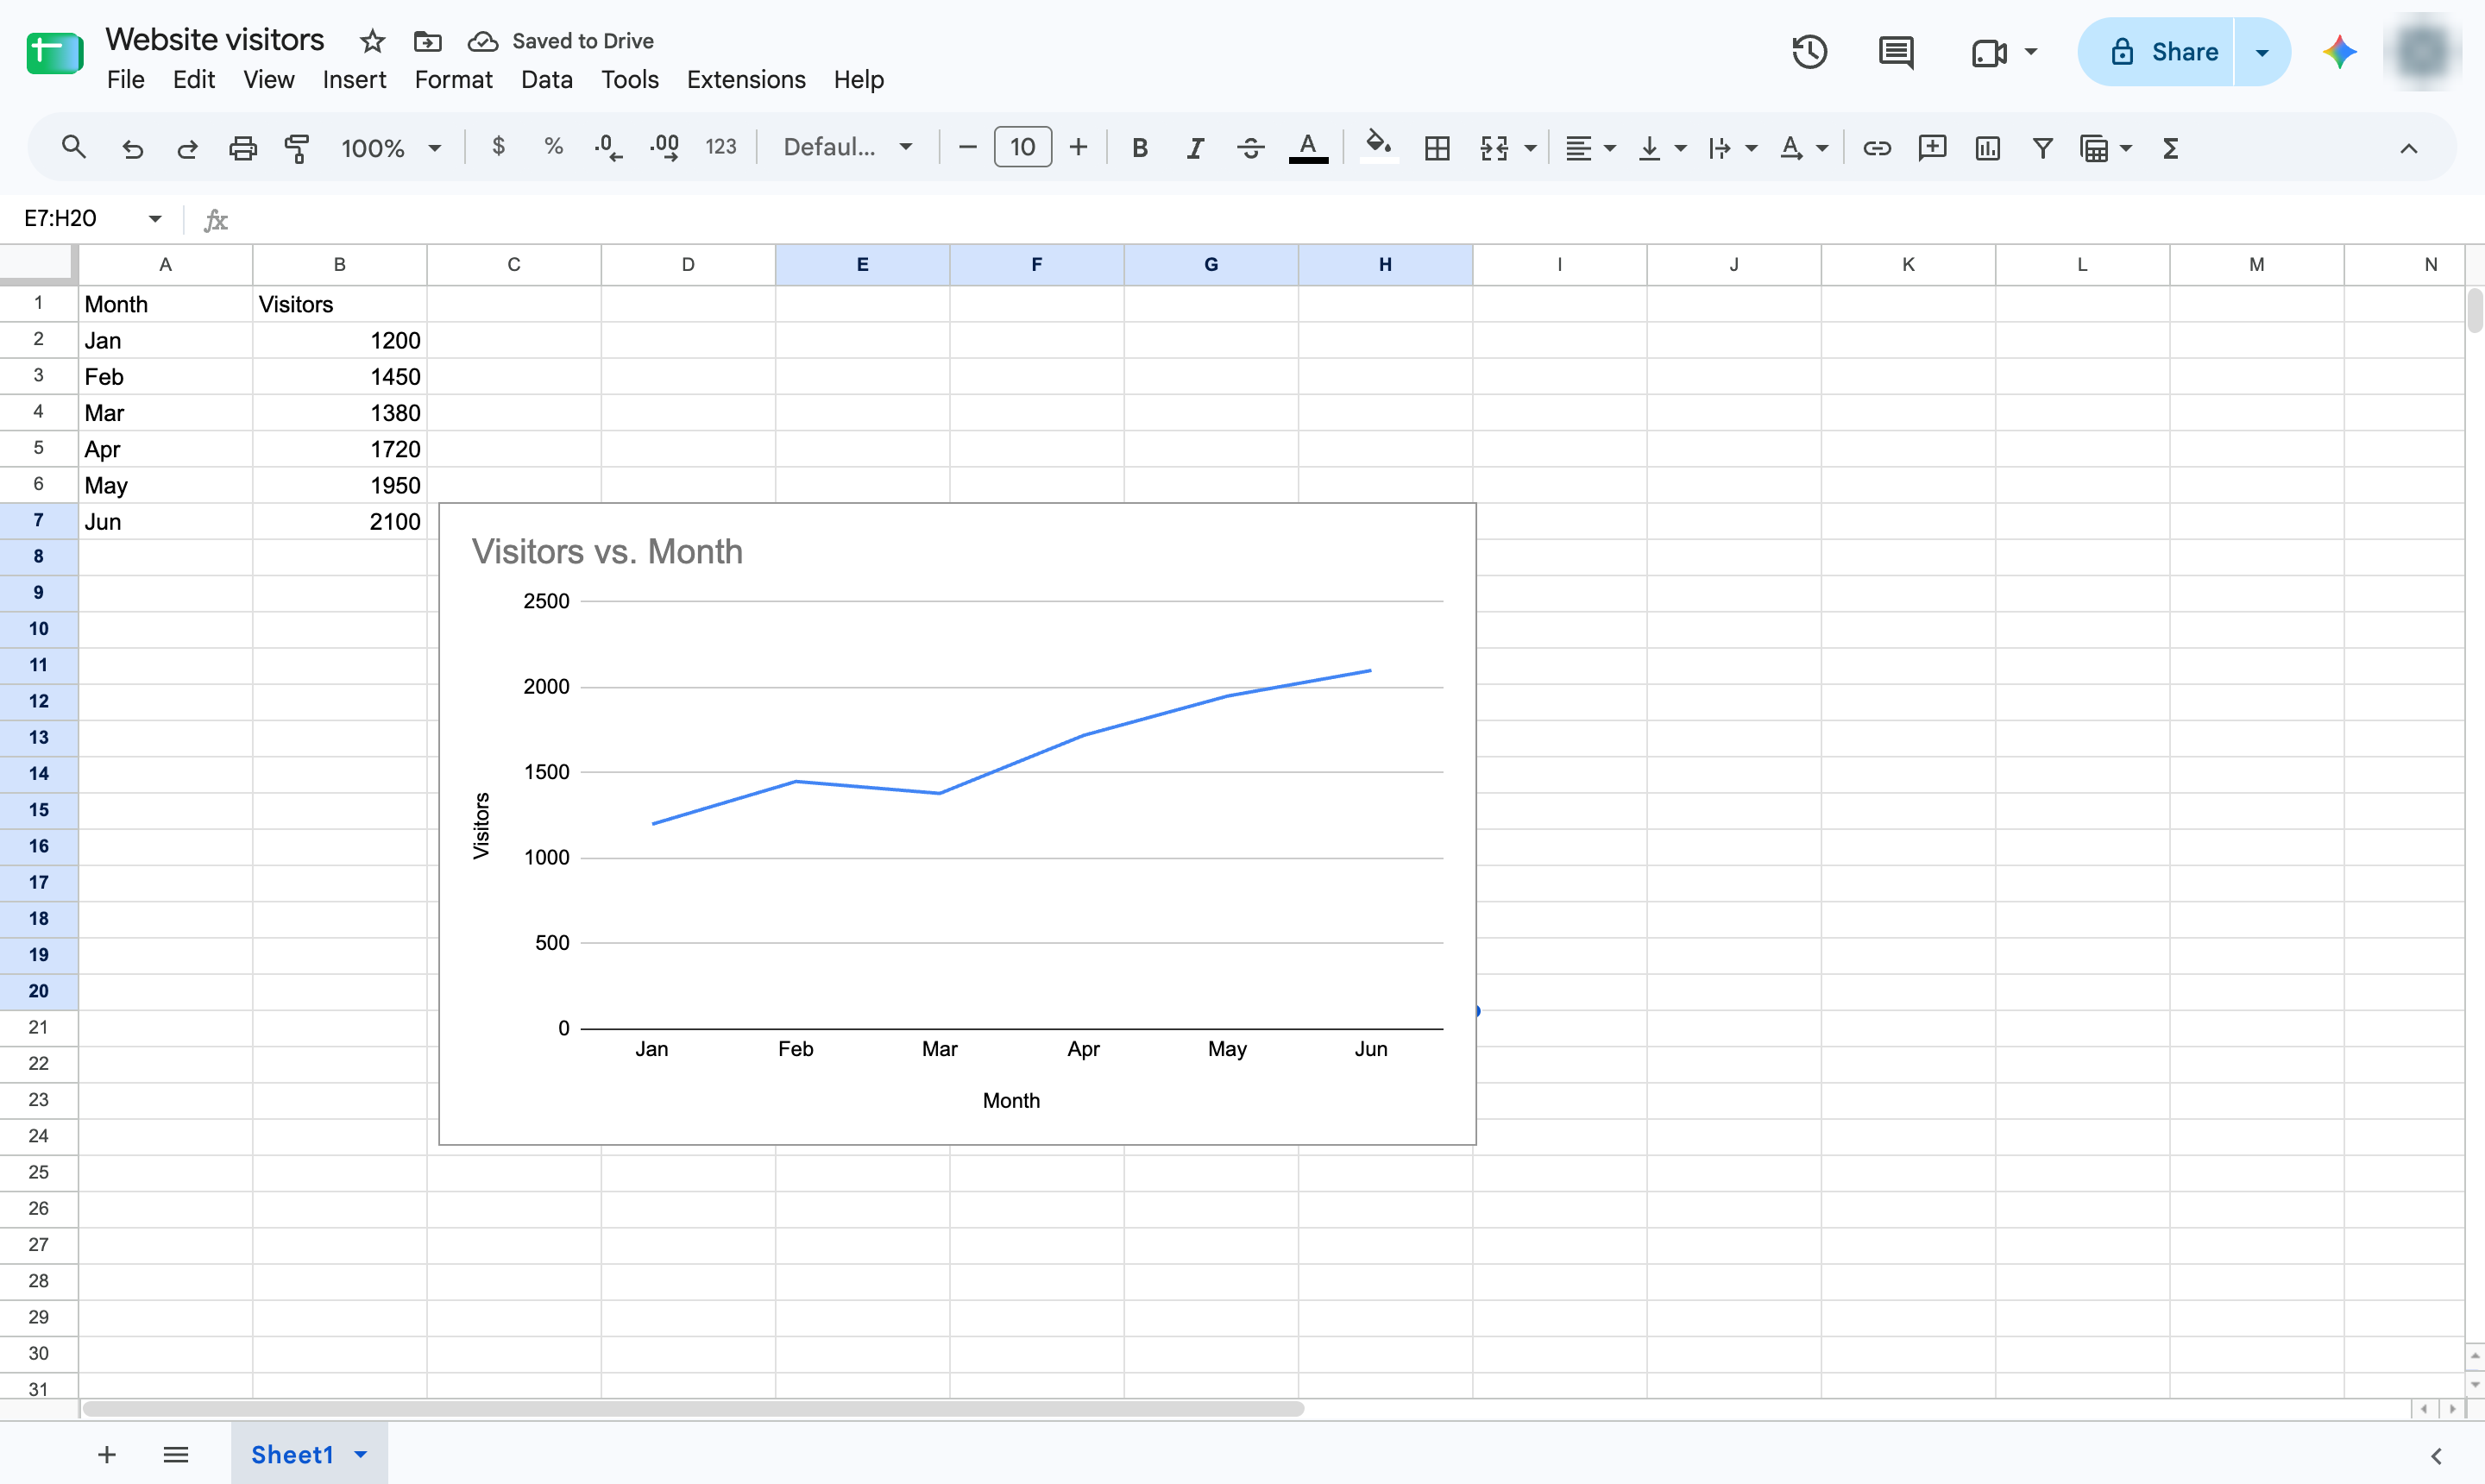Click the search menus magnifier icon
This screenshot has height=1484, width=2485.
point(73,148)
